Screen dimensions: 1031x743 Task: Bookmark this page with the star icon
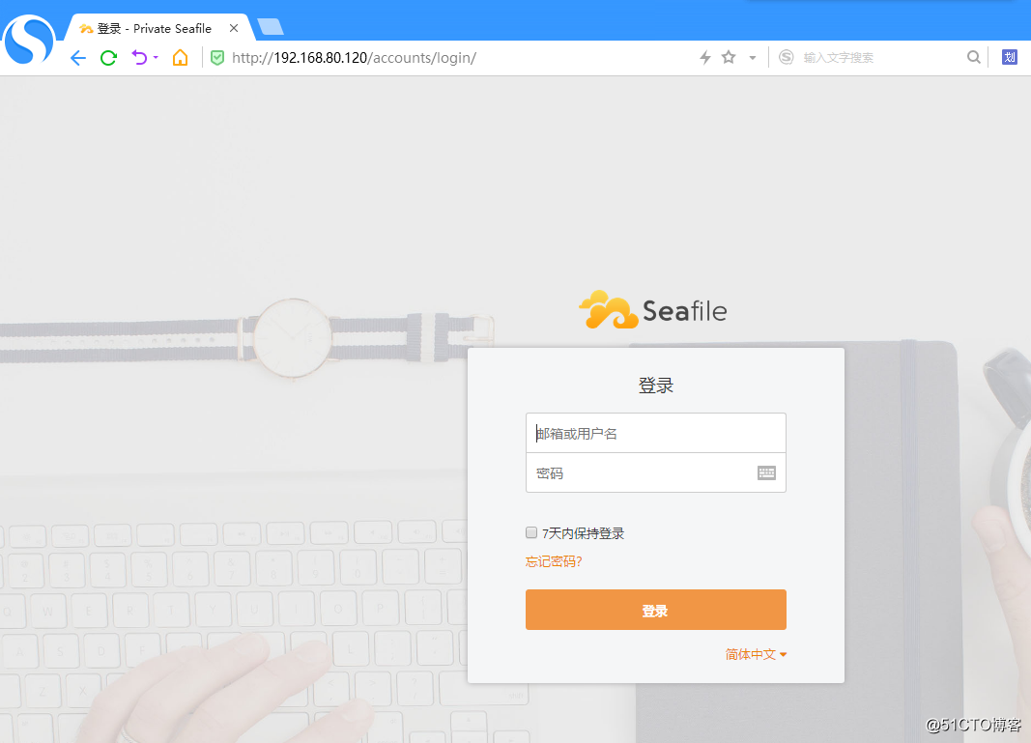(728, 57)
